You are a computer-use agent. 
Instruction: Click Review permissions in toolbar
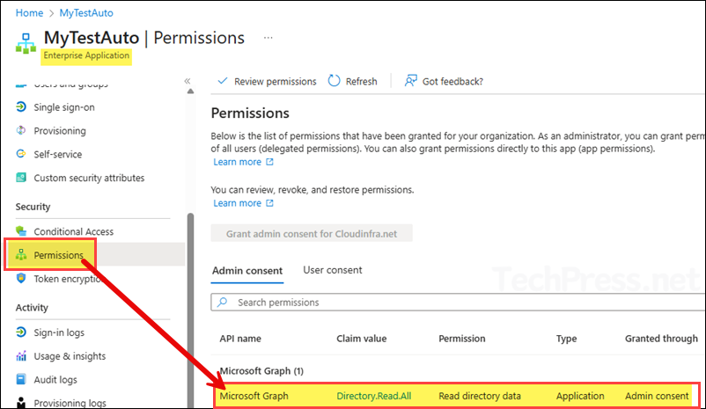(x=267, y=81)
